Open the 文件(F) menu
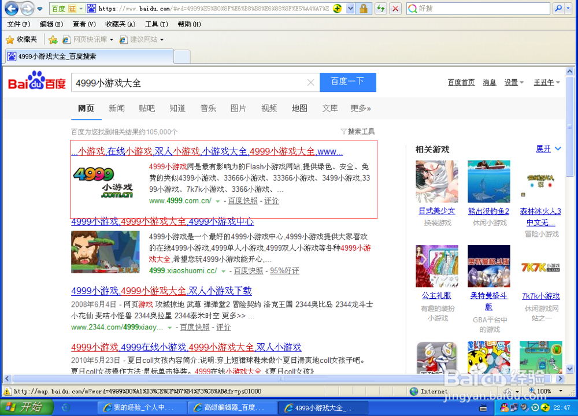This screenshot has width=578, height=416. pos(18,24)
